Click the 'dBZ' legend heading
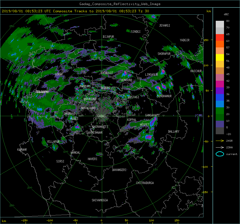This screenshot has height=224, width=240. pyautogui.click(x=226, y=14)
